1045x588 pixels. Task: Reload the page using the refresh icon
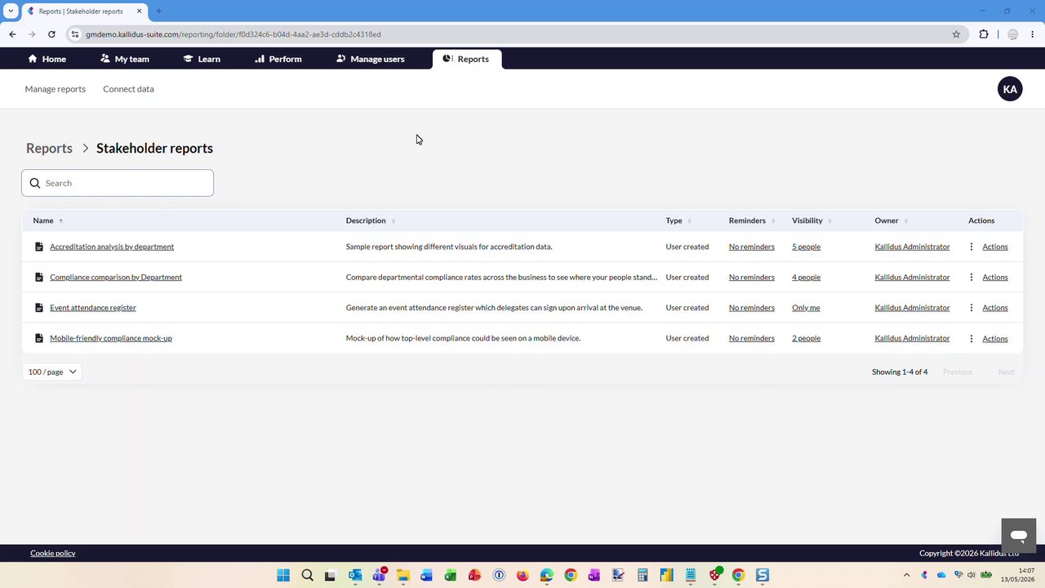51,34
